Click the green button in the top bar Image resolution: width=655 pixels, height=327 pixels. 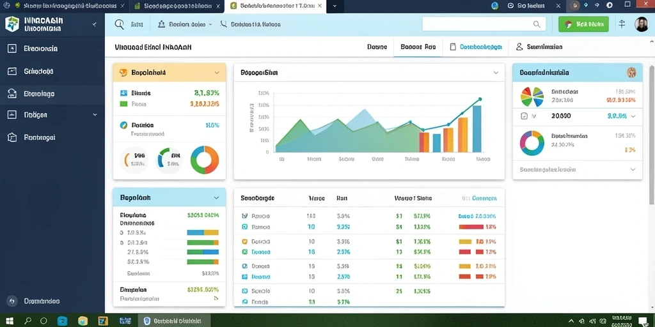point(583,24)
